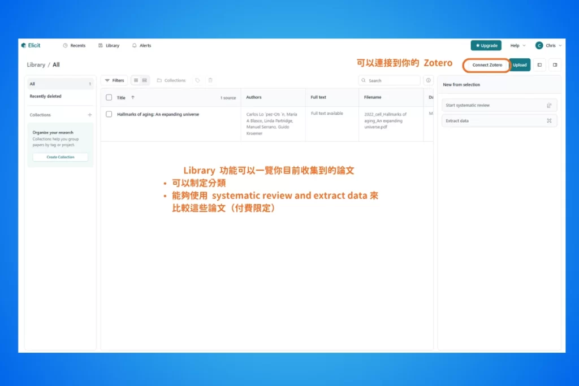Open the Filters button
Viewport: 579px width, 386px height.
pyautogui.click(x=114, y=80)
